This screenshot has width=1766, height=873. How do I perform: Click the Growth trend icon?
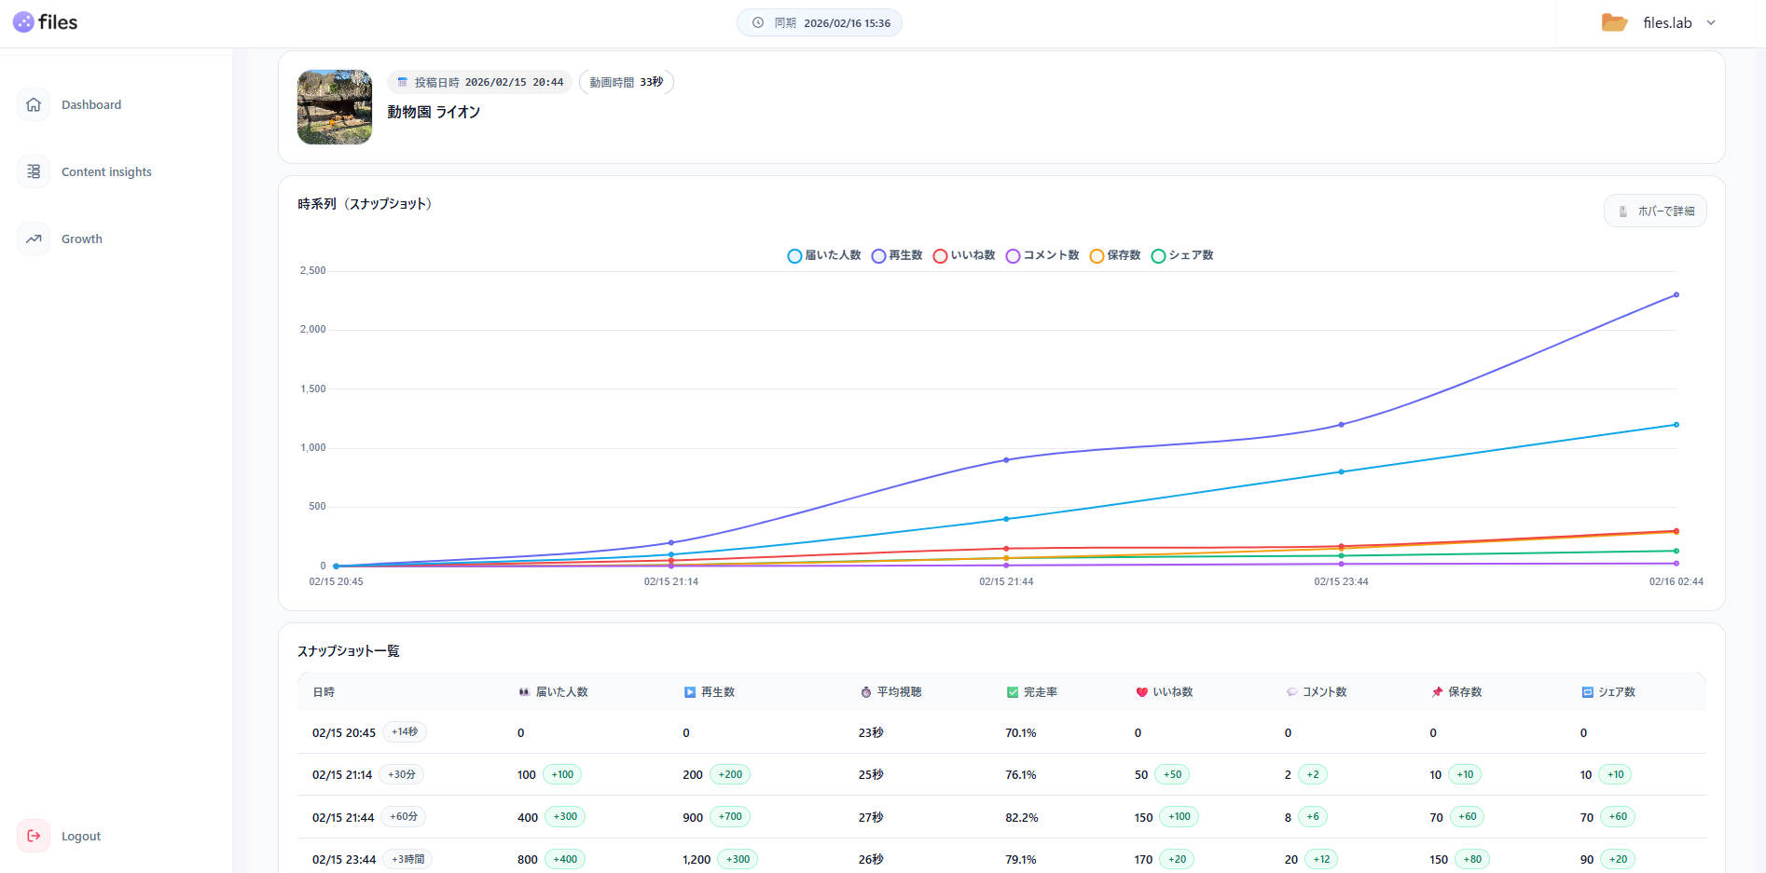tap(34, 239)
